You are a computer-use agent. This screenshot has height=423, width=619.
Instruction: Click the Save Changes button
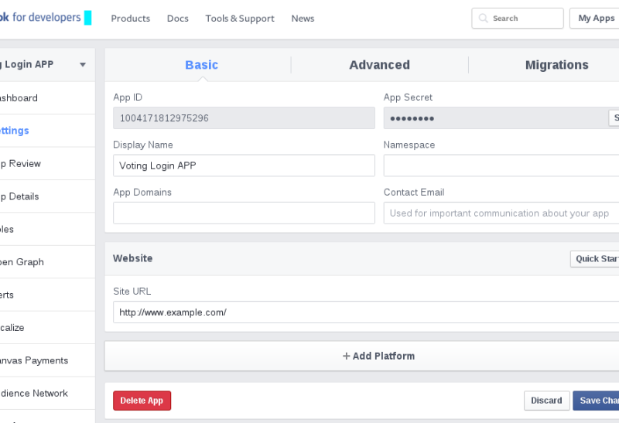point(596,401)
